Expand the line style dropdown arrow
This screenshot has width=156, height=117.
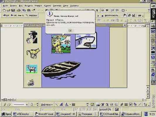click(27, 105)
